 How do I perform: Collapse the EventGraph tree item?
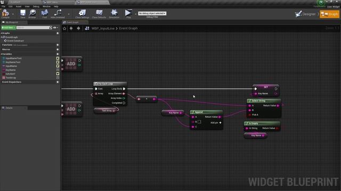[2, 37]
